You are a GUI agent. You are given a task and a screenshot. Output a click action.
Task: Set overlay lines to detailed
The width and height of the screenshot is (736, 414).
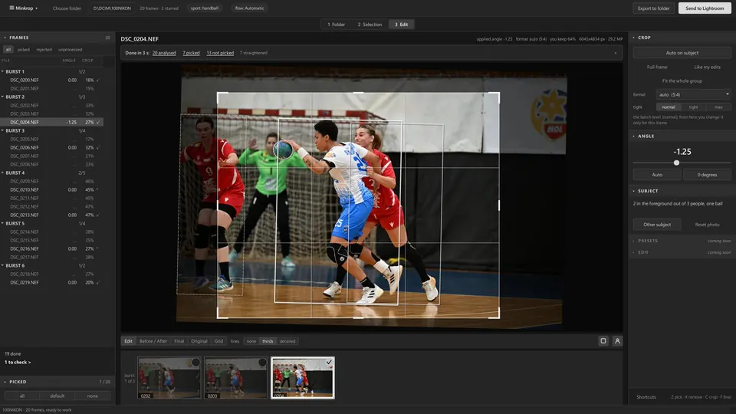(x=287, y=341)
